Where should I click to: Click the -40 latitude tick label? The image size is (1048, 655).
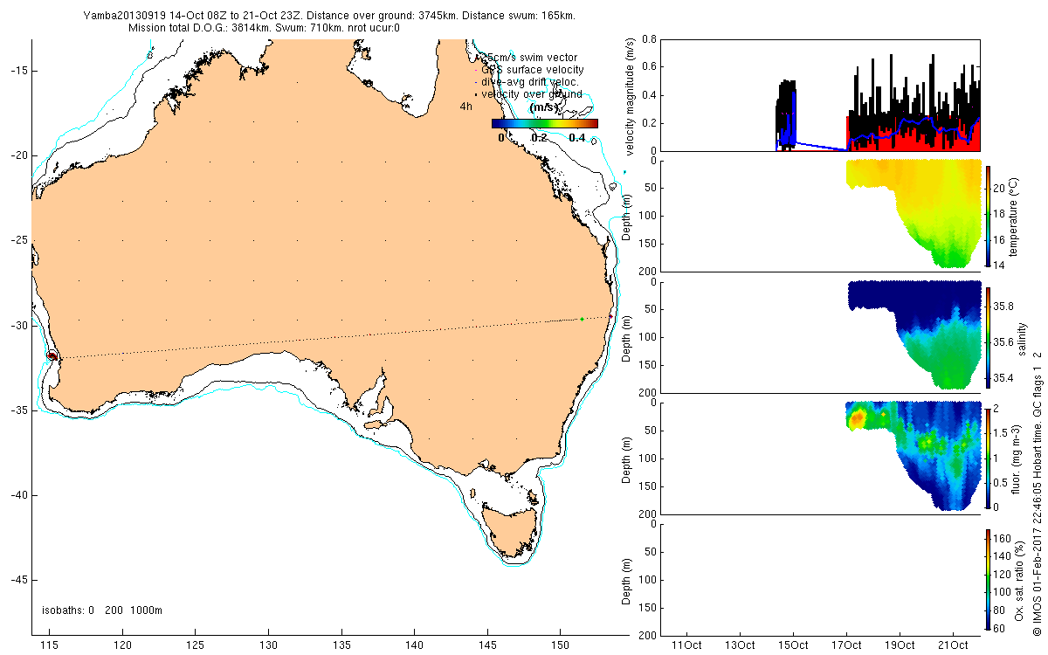[x=19, y=495]
